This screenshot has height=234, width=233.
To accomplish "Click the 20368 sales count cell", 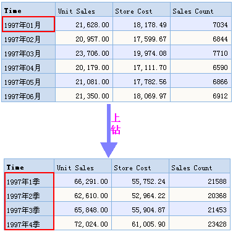I will [x=200, y=194].
